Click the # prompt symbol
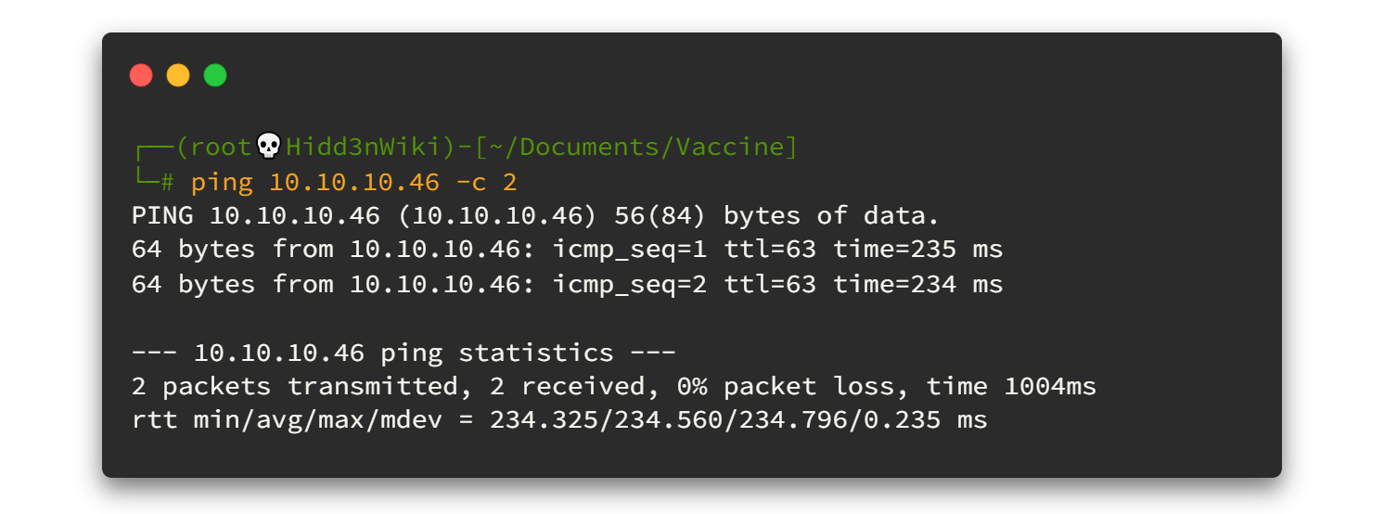The height and width of the screenshot is (514, 1384). coord(167,181)
